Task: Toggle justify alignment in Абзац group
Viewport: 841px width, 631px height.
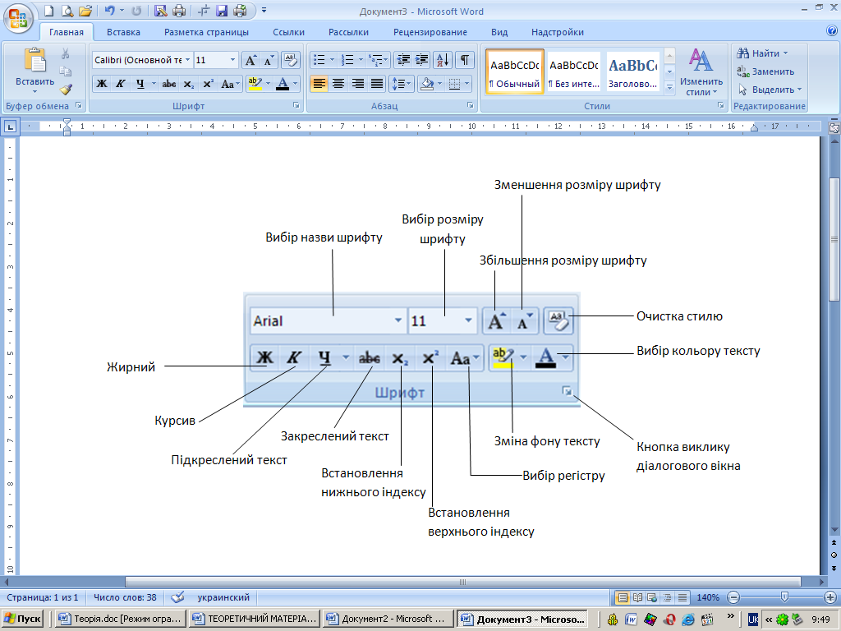Action: tap(377, 84)
